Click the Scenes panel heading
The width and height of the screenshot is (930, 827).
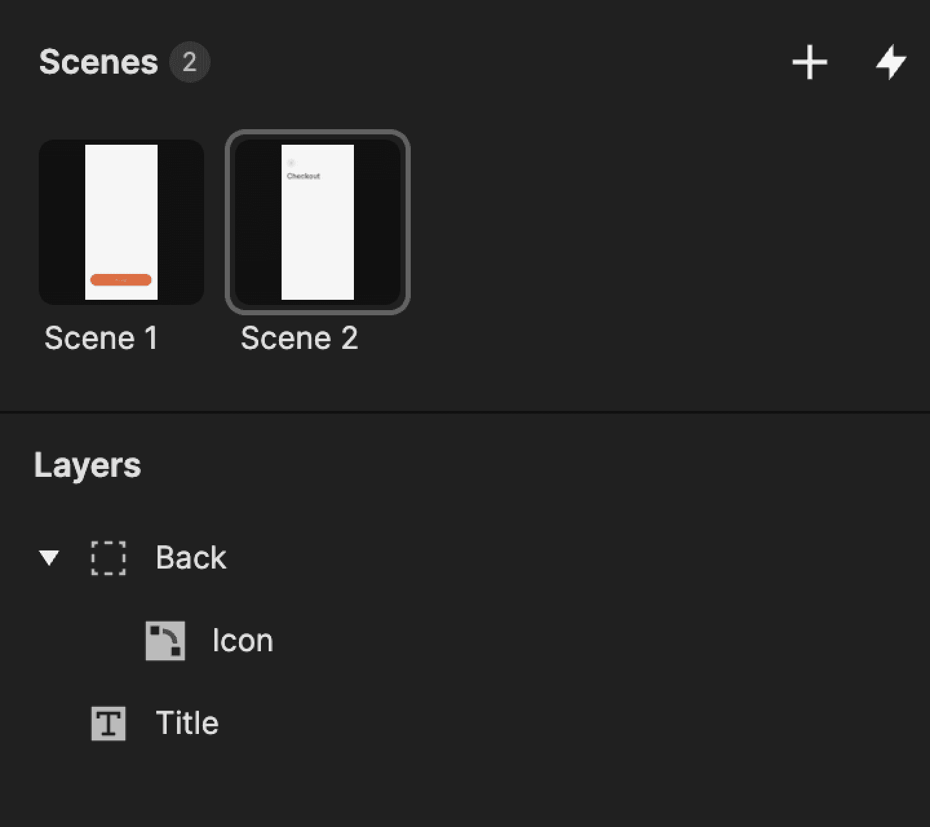[99, 62]
